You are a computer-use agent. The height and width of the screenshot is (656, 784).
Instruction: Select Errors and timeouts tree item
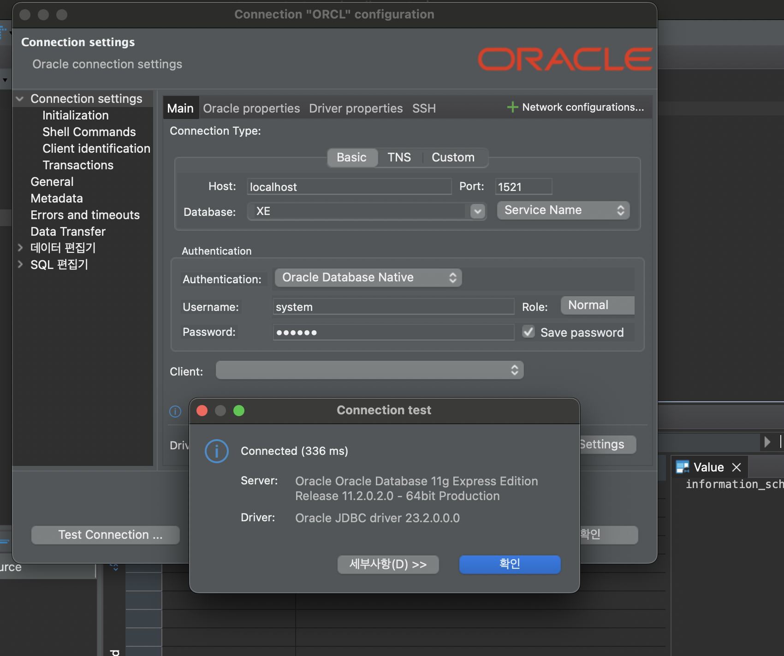85,215
